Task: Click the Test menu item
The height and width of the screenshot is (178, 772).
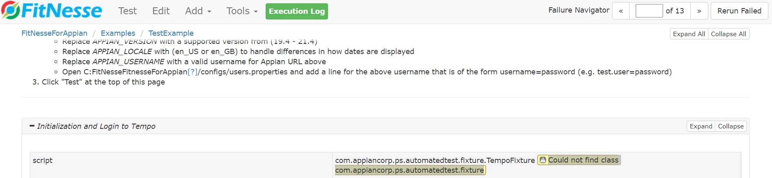Action: 127,11
